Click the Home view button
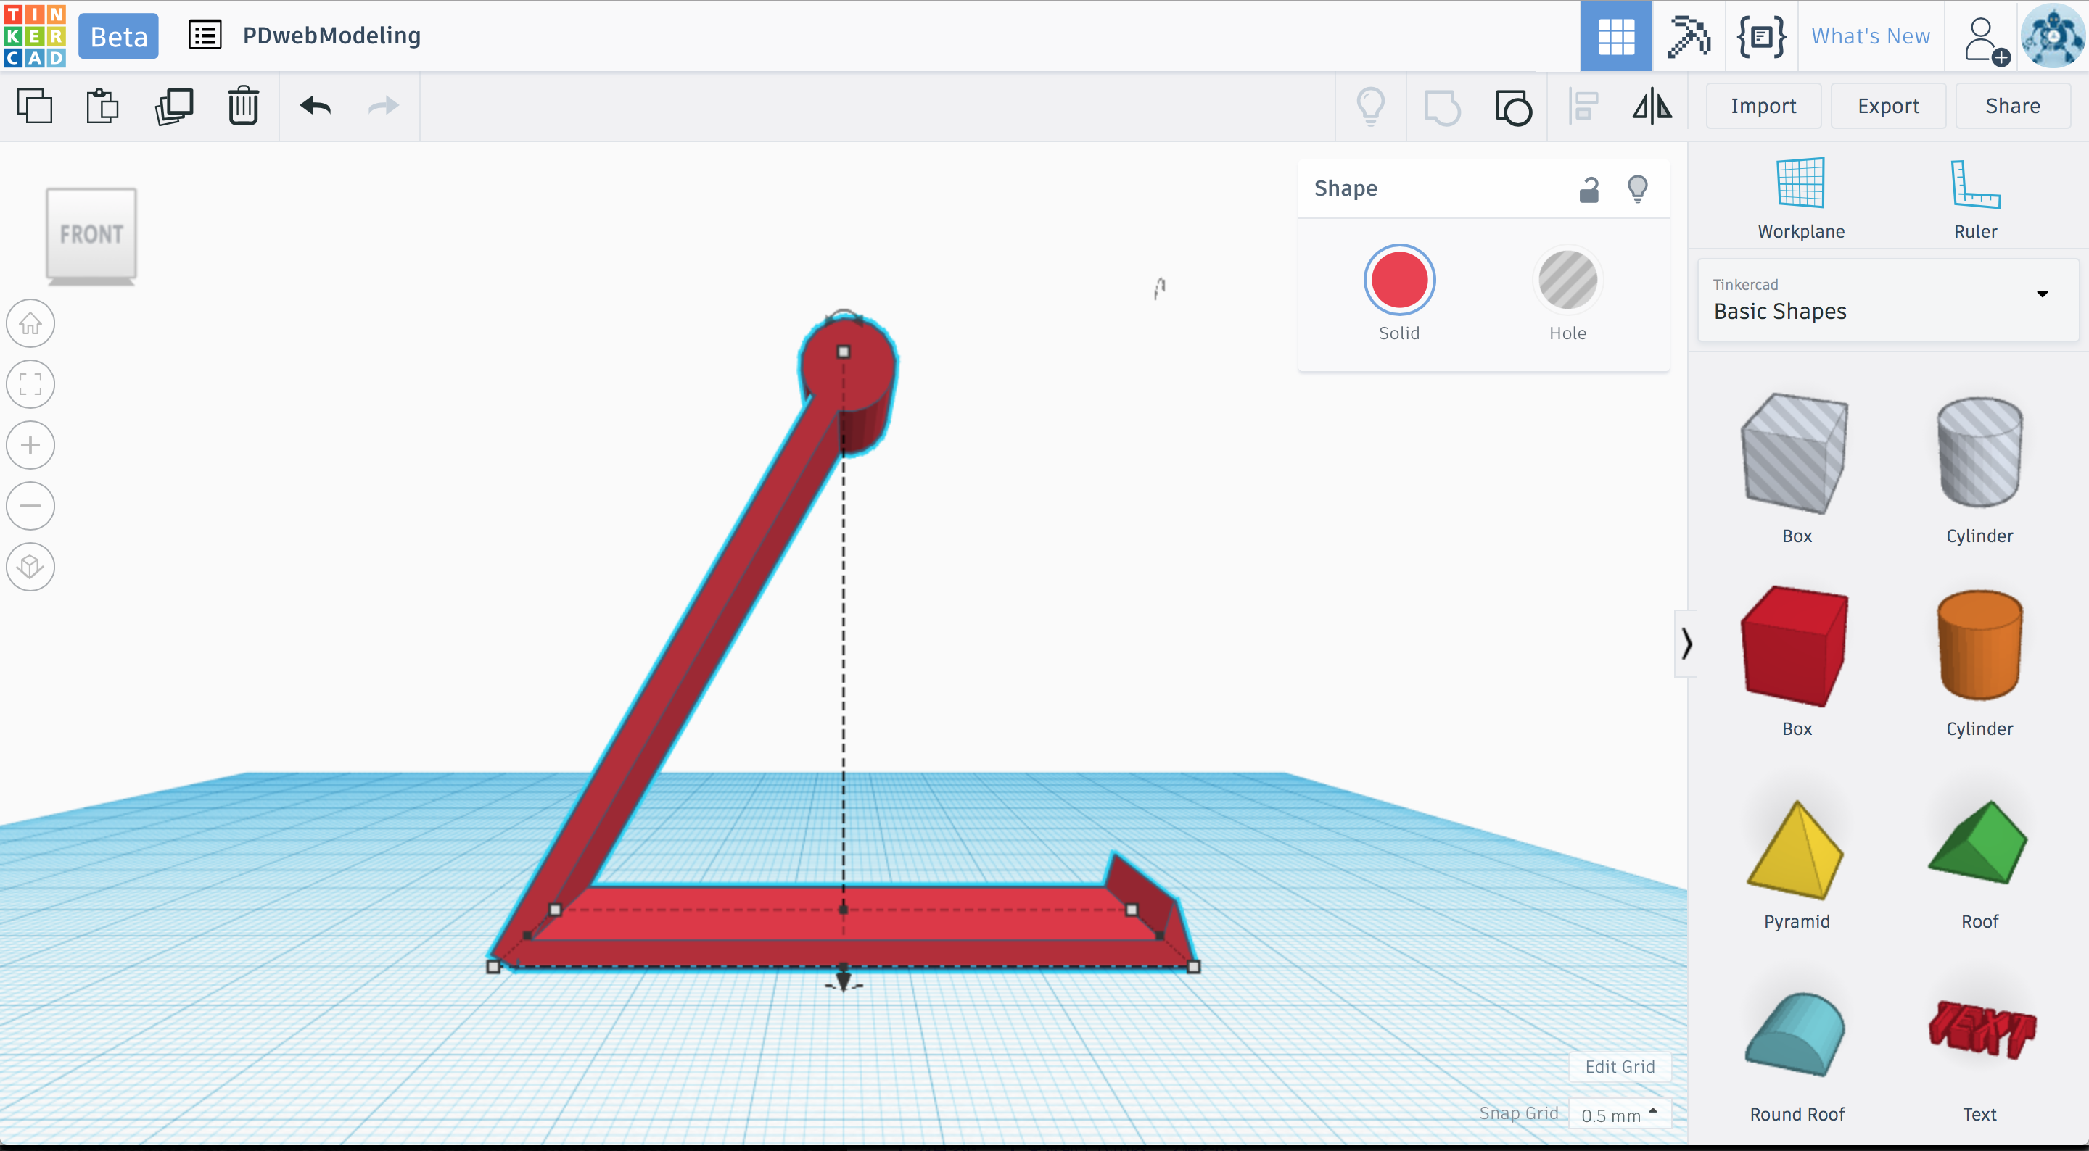This screenshot has height=1151, width=2089. [30, 323]
